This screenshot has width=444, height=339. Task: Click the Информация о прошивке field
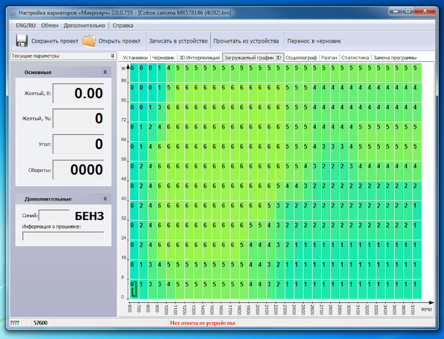63,236
